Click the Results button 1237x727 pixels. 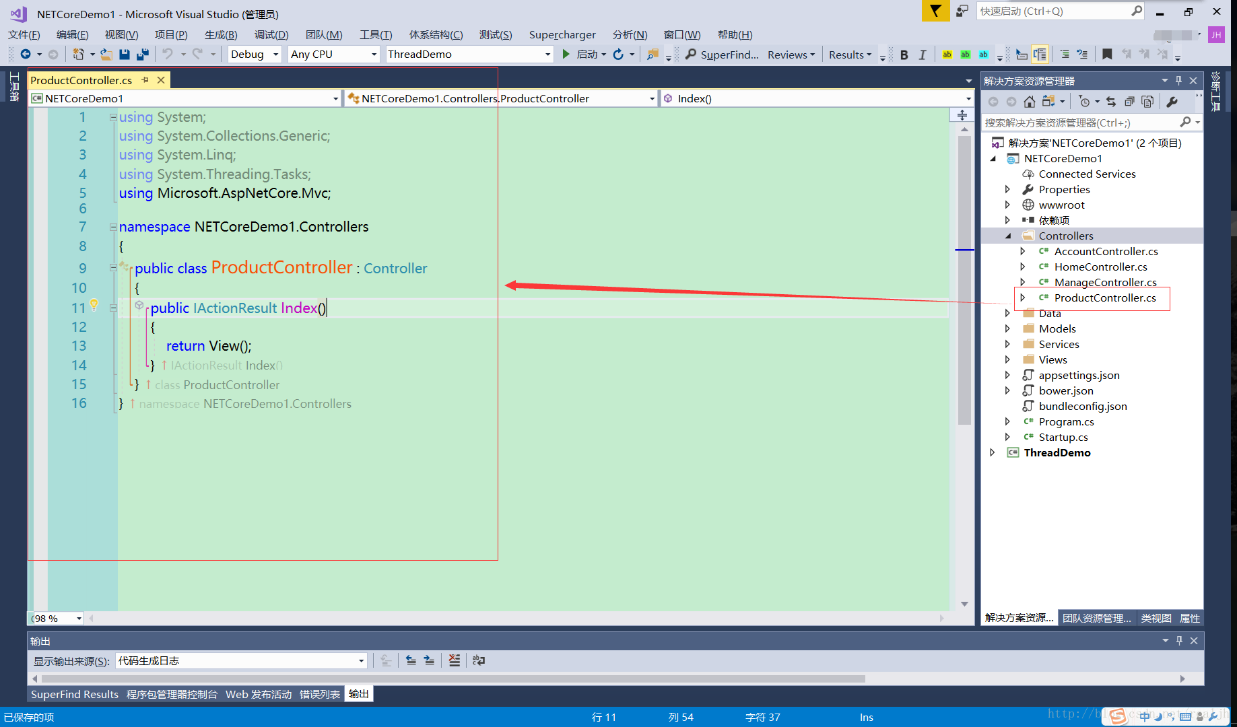tap(850, 55)
